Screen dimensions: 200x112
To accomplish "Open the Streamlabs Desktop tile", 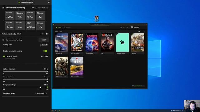I will (x=122, y=42).
